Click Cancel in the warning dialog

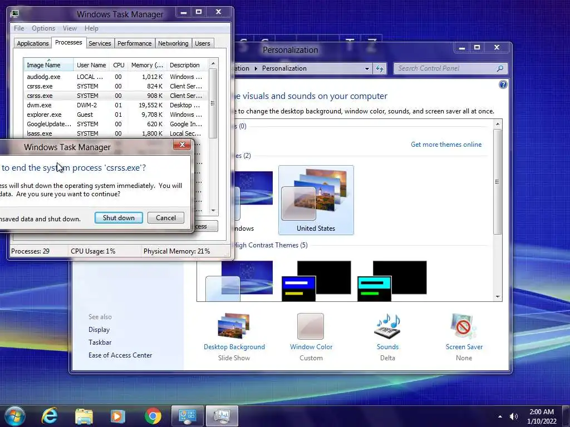(166, 217)
